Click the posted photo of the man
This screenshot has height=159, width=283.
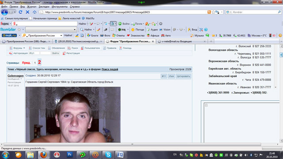[73, 115]
